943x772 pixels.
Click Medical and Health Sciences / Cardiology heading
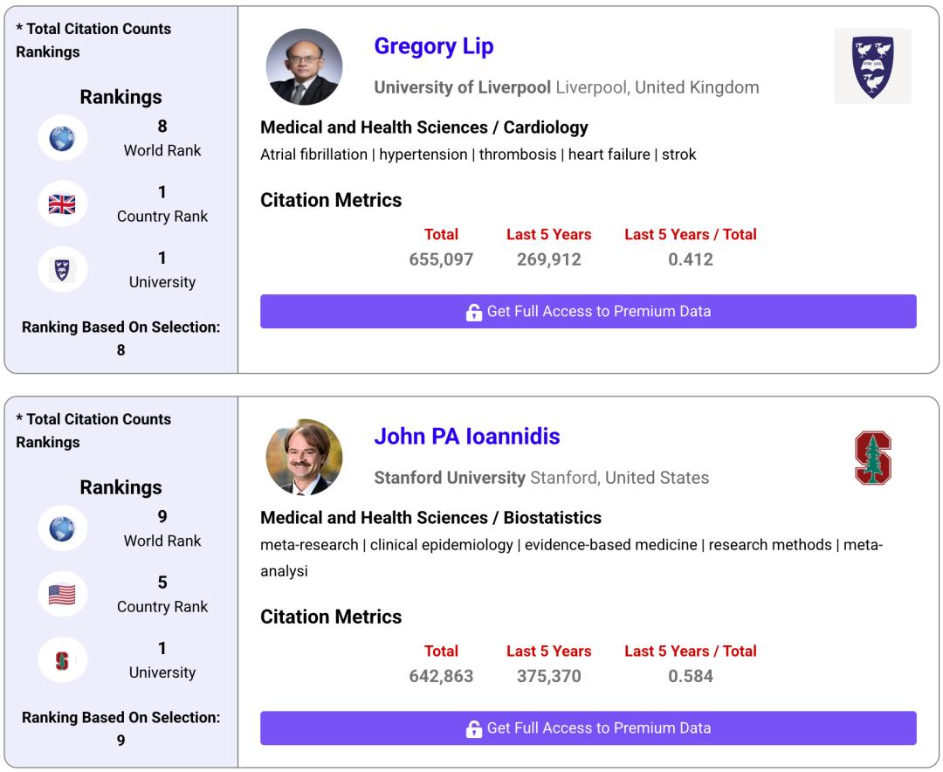[423, 128]
